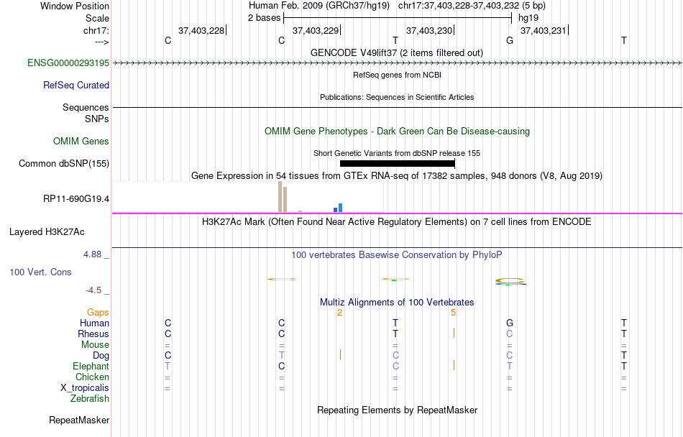Click the OMIM Gene Phenotypes track title
683x437 pixels.
click(397, 131)
